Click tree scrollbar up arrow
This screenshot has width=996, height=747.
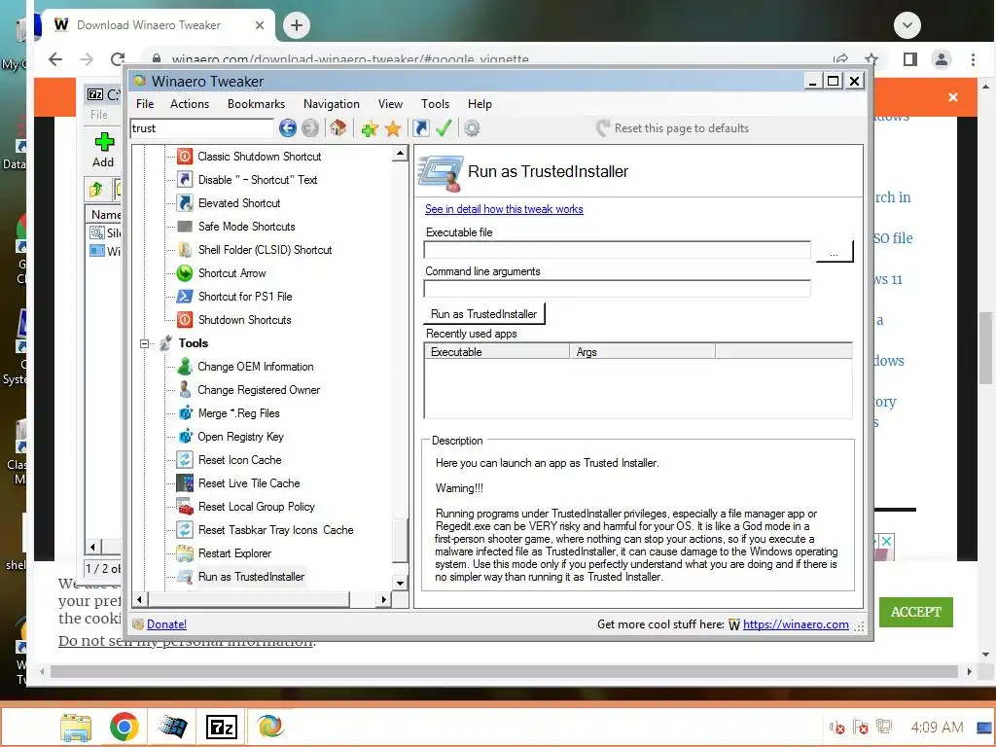tap(400, 153)
